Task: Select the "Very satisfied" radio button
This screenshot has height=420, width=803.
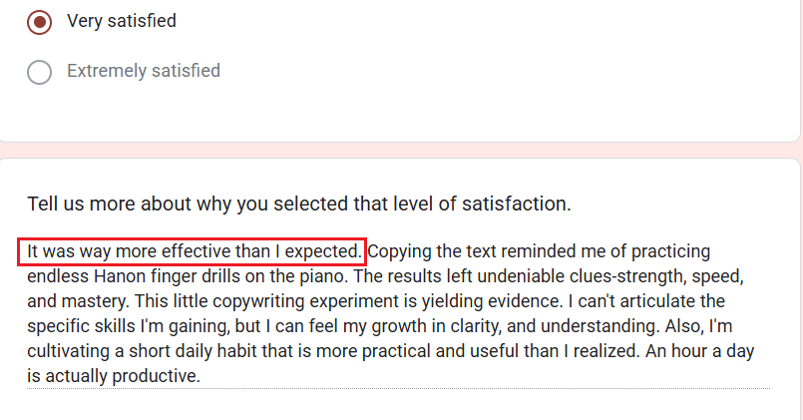Action: pyautogui.click(x=40, y=21)
